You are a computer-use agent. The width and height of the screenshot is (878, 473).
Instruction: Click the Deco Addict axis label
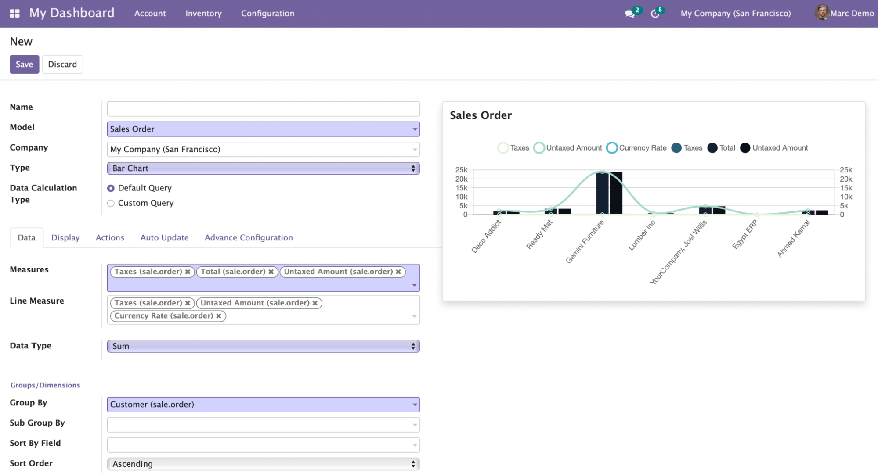pos(486,236)
